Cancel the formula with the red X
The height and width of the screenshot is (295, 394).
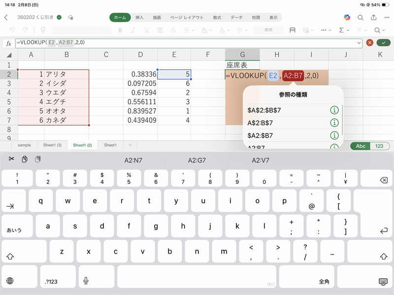click(369, 43)
